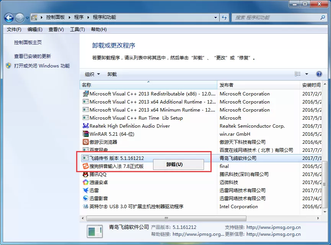The image size is (331, 245).
Task: Open the 编辑(E) menu
Action: (x=35, y=30)
